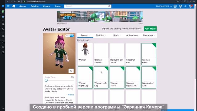This screenshot has height=111, width=197.
Task: Toggle the equipped Woman Right Arm item
Action: click(x=133, y=77)
